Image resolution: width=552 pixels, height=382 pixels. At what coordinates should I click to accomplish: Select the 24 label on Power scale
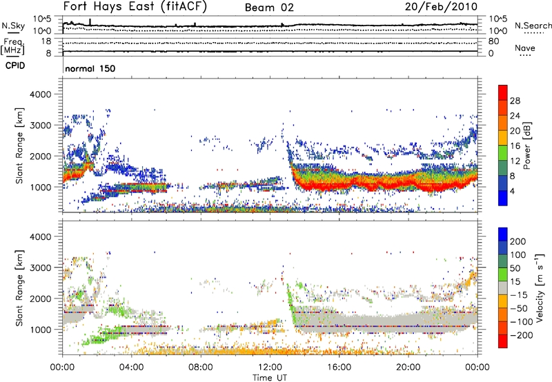[515, 116]
